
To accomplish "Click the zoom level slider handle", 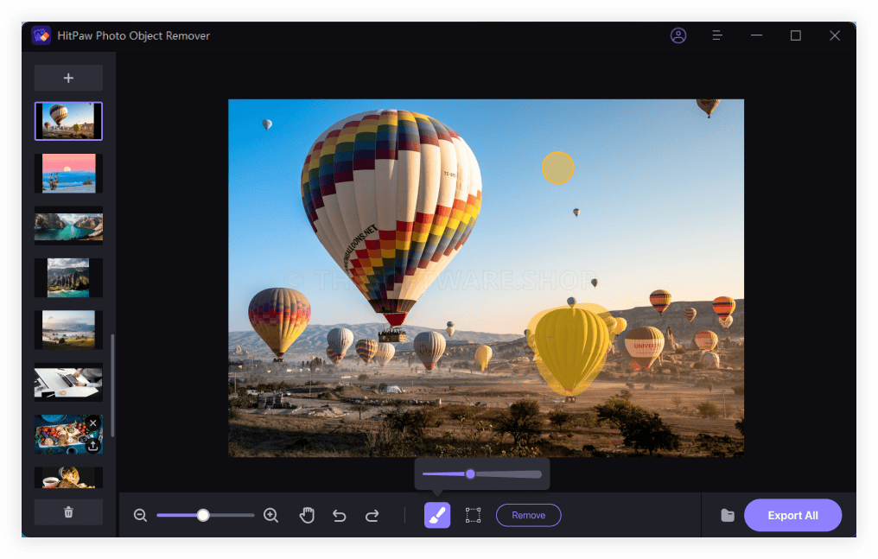I will coord(203,515).
